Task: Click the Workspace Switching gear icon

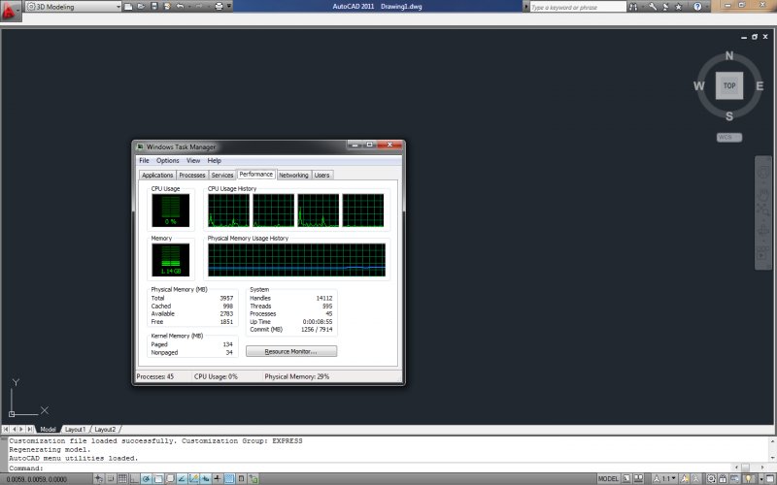Action: (x=711, y=478)
